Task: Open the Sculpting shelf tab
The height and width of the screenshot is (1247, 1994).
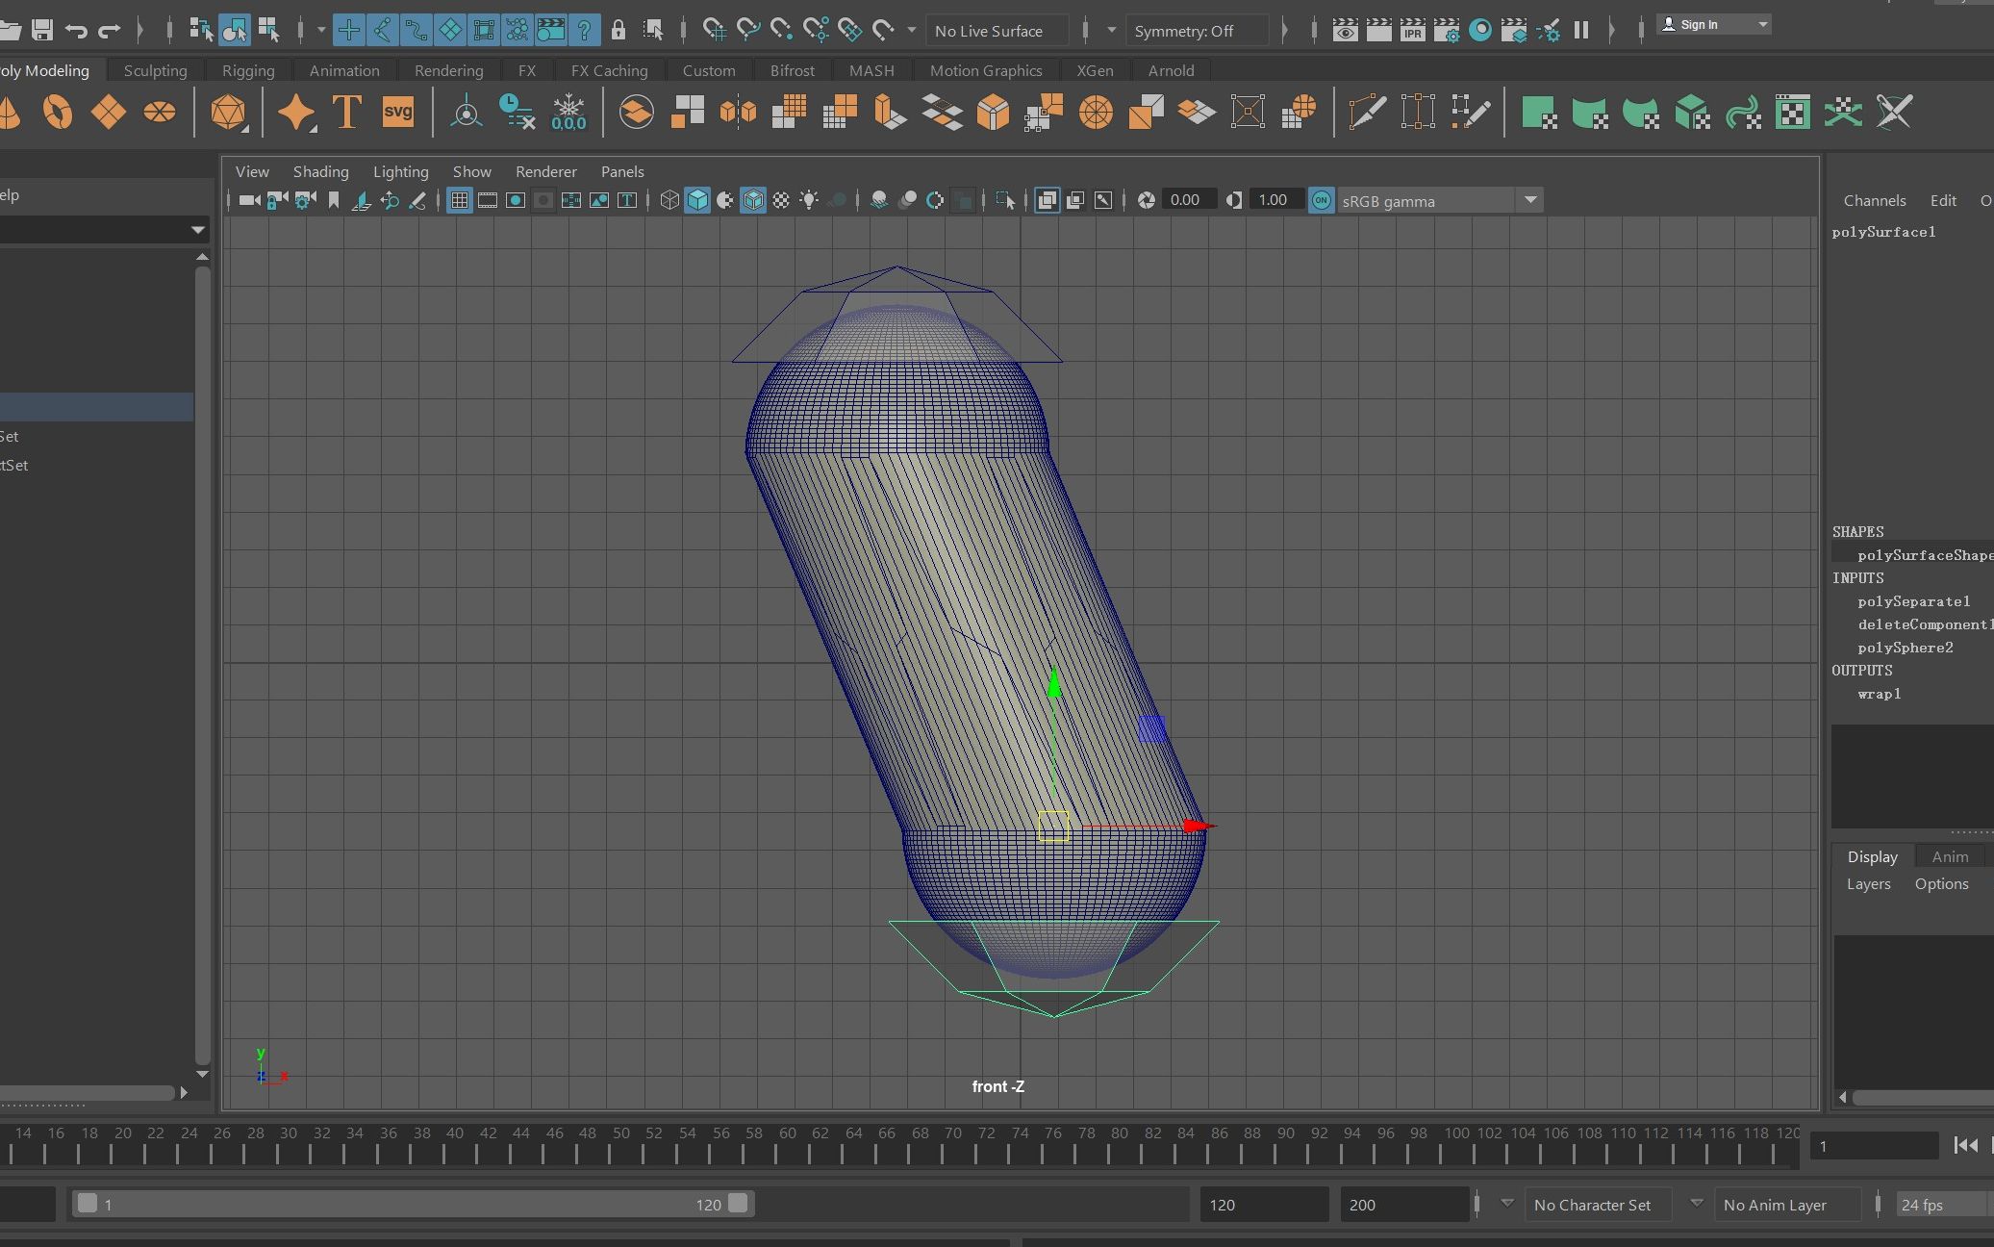Action: [155, 70]
